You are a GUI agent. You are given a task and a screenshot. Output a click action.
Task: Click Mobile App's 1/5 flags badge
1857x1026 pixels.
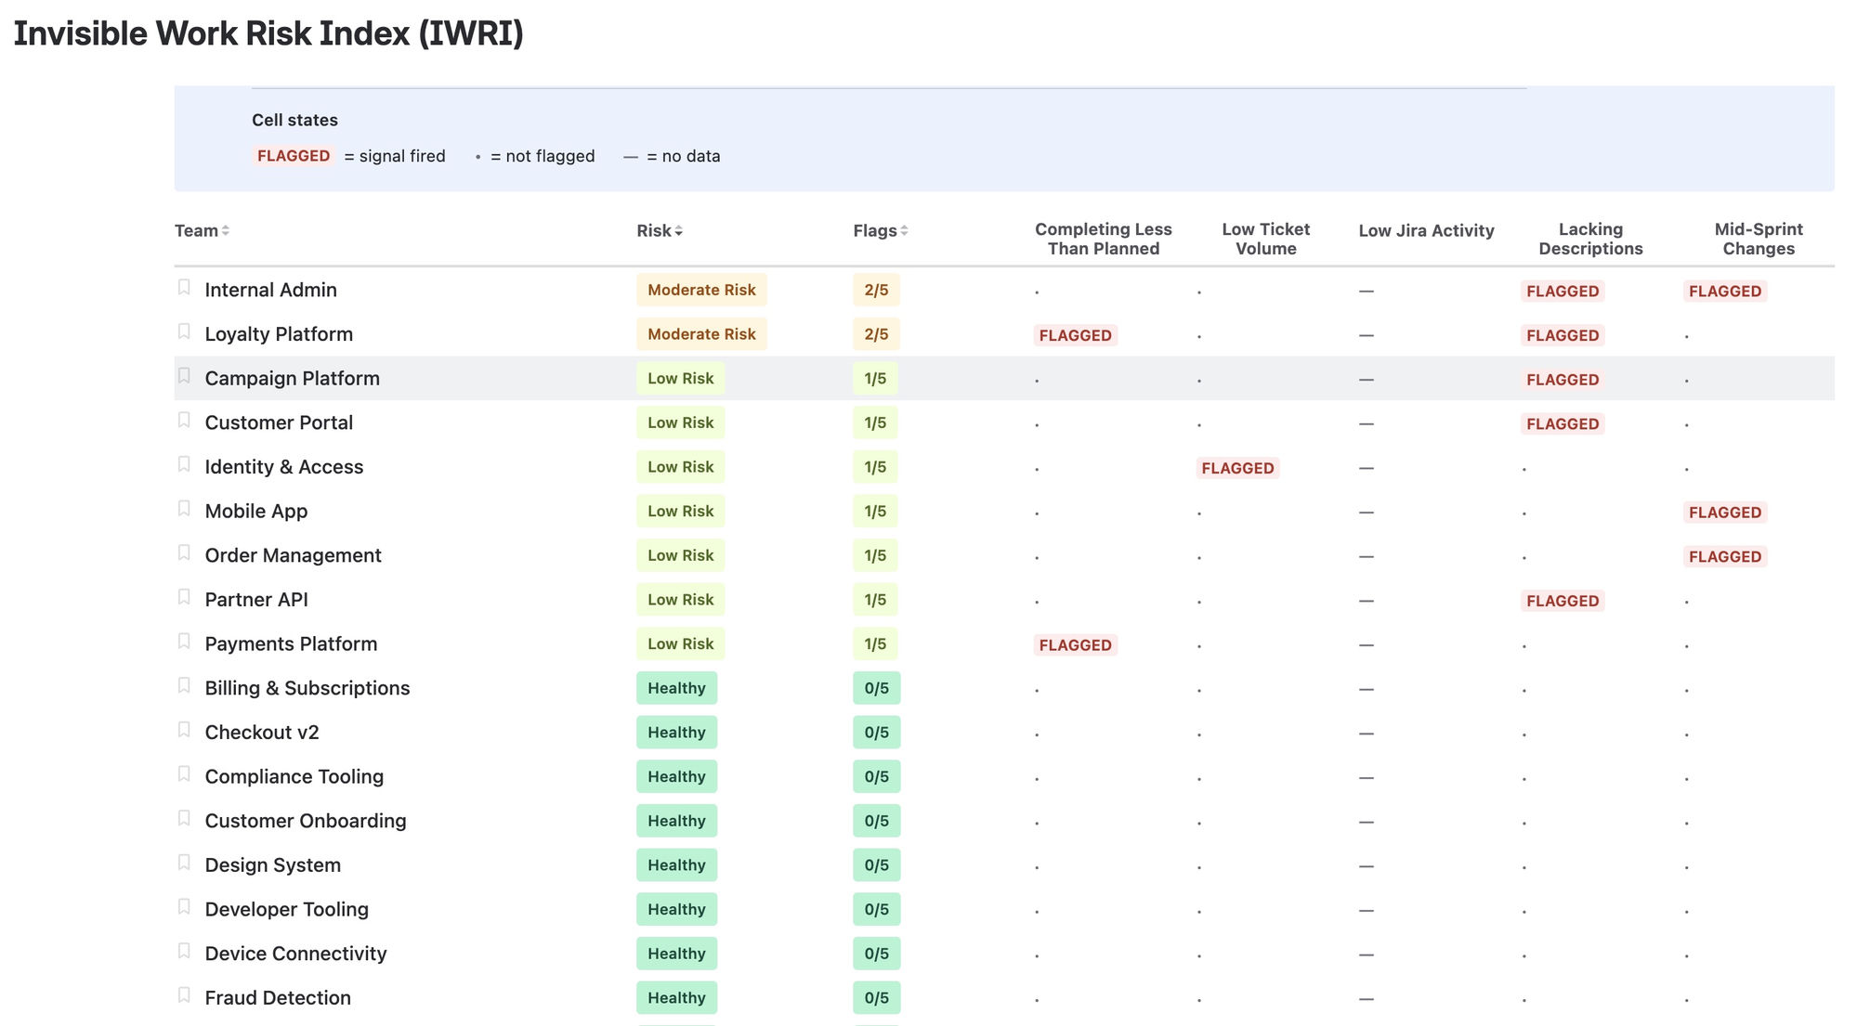[x=875, y=511]
